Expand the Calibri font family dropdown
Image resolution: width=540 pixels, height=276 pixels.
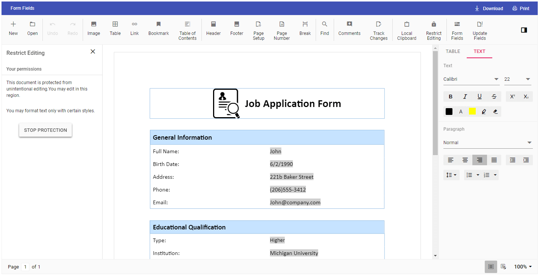[496, 79]
